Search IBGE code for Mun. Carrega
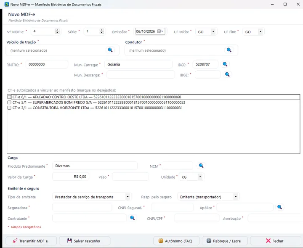This screenshot has height=248, width=303. (225, 64)
